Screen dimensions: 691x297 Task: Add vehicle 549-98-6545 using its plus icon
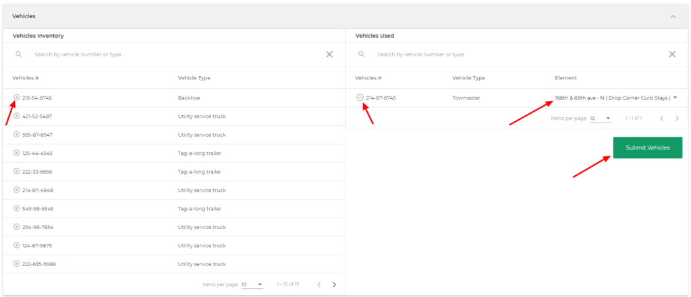pos(17,209)
